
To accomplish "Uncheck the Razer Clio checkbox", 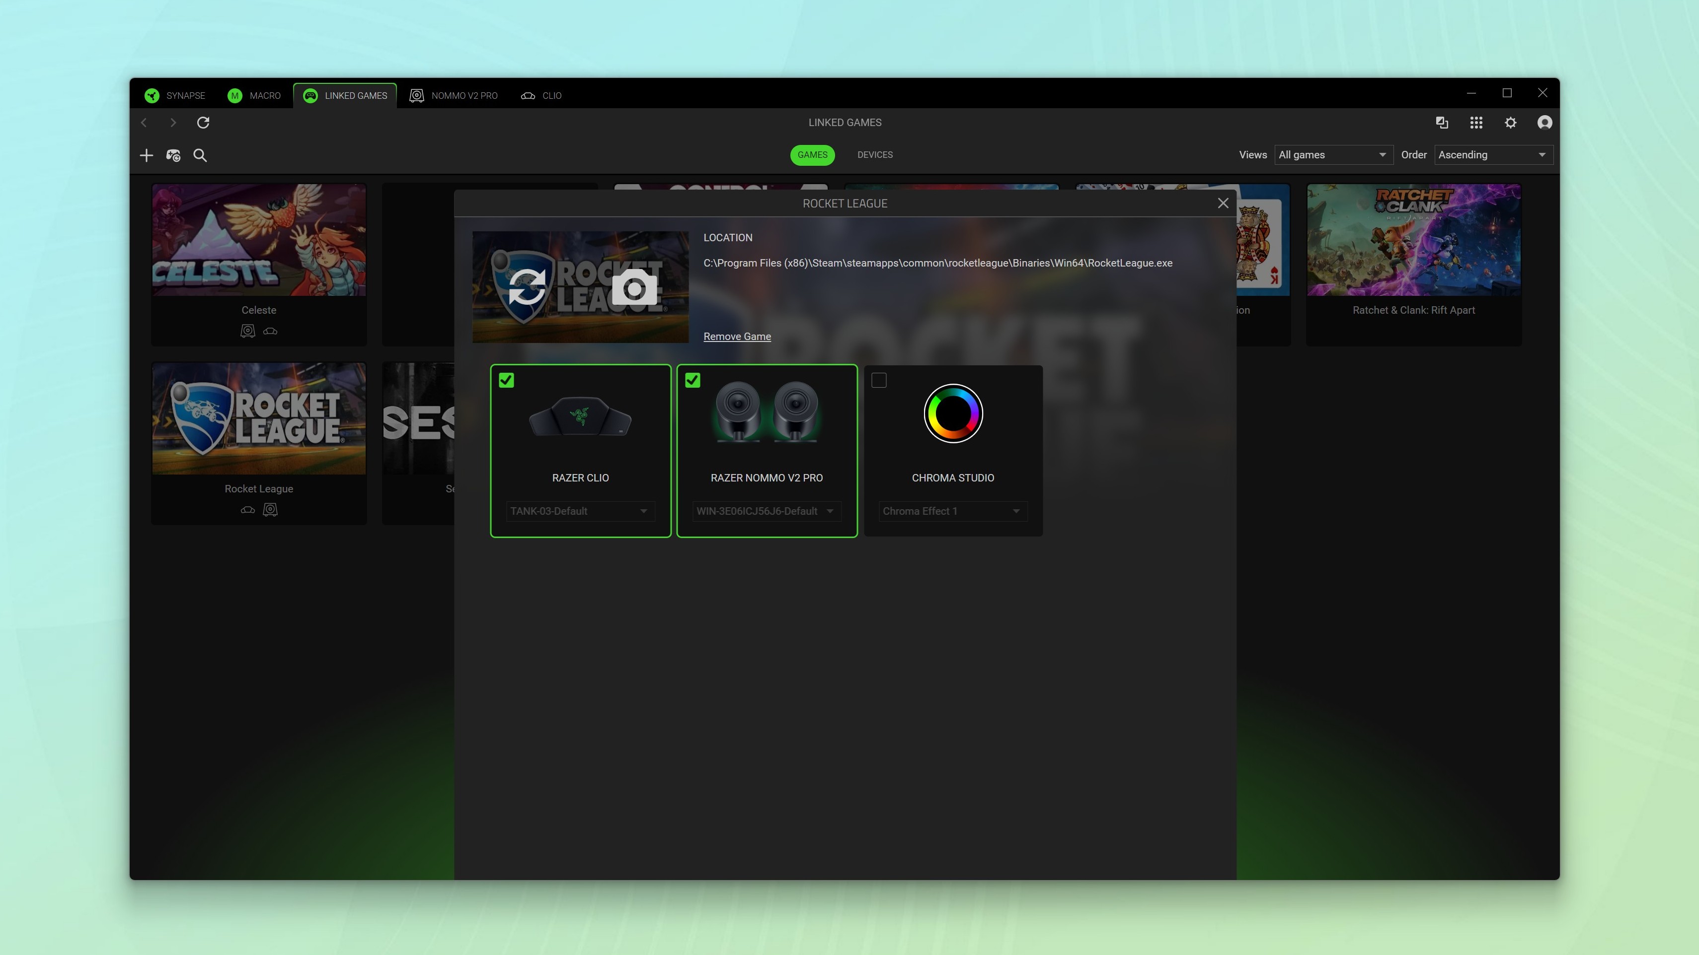I will point(507,380).
